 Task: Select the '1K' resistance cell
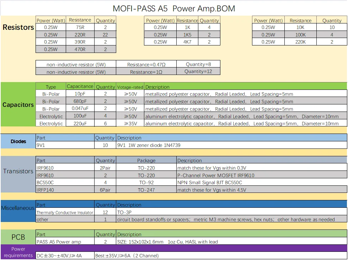(187, 27)
